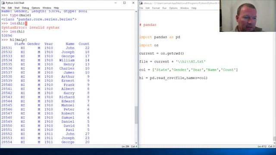Click the 'current = os.getcwd()' line
The width and height of the screenshot is (276, 155).
pyautogui.click(x=162, y=53)
